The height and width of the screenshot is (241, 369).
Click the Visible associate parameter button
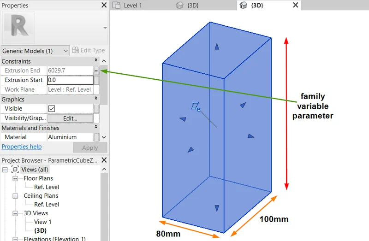pyautogui.click(x=96, y=109)
